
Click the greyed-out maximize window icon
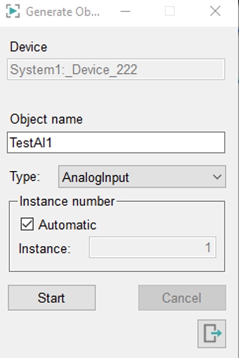point(170,11)
